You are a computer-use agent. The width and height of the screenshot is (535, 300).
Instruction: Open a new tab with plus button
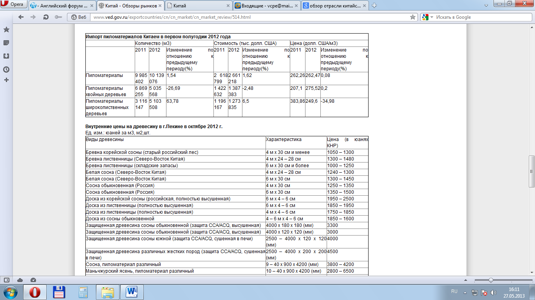point(374,5)
